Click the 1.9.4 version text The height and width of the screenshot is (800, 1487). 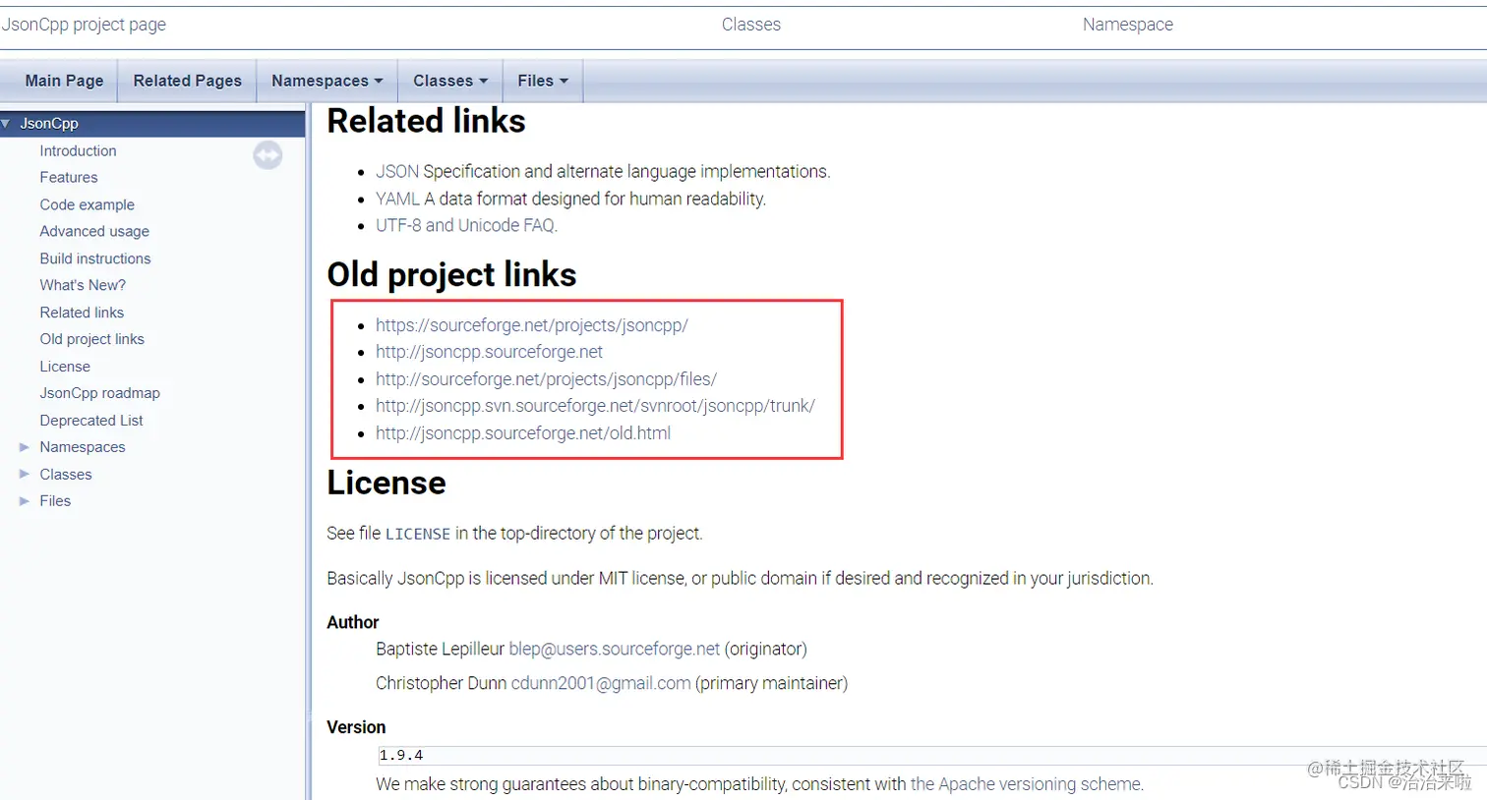click(x=401, y=756)
